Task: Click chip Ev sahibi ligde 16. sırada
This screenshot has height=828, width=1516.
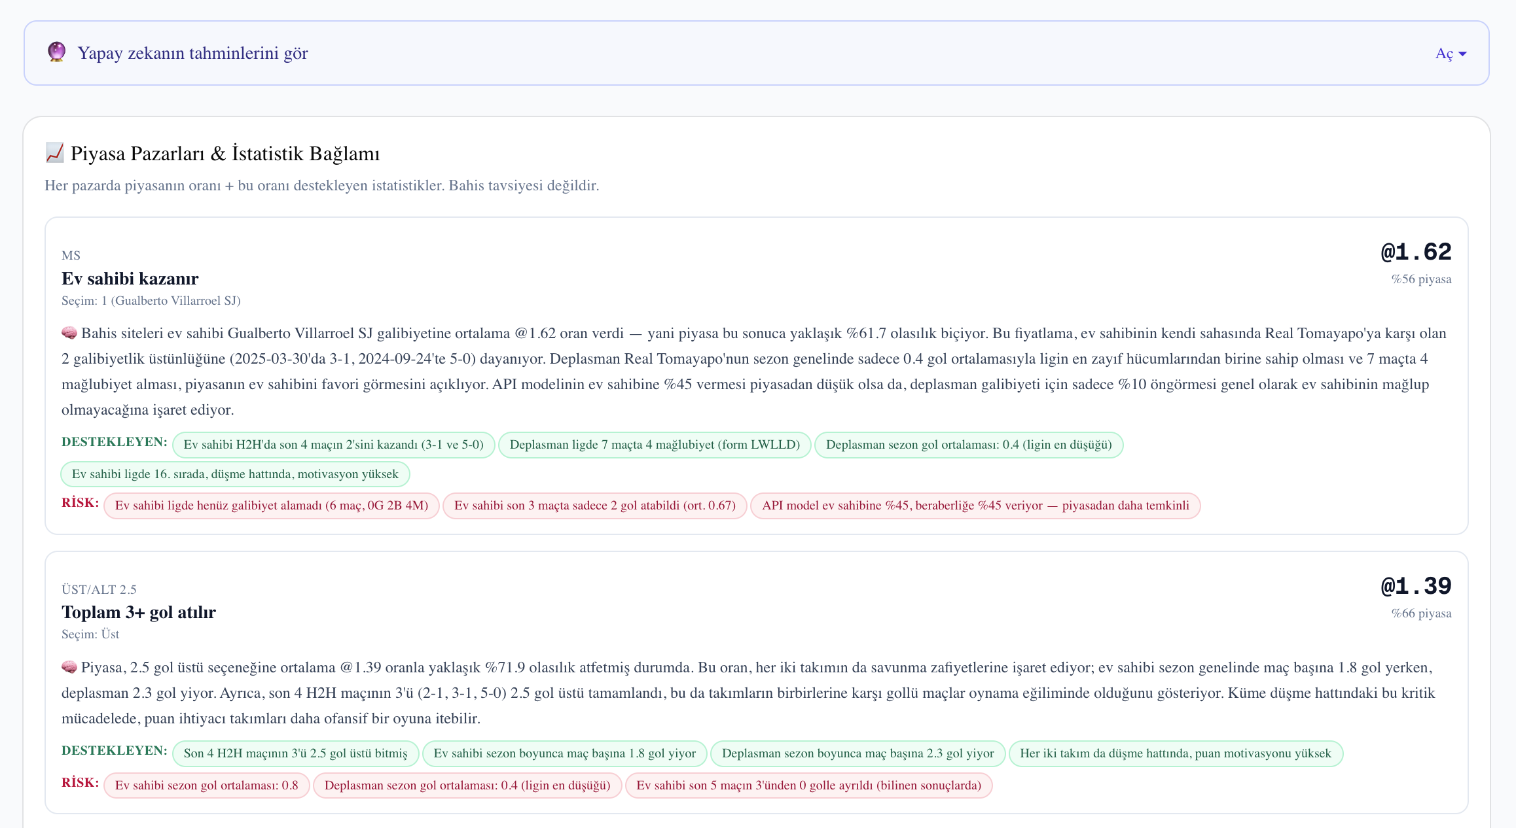Action: (235, 474)
